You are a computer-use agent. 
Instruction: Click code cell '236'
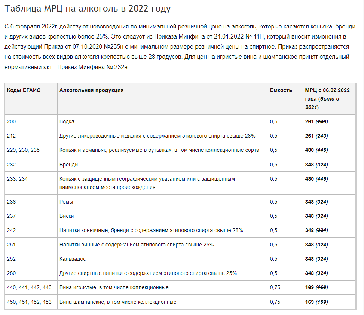pyautogui.click(x=31, y=202)
